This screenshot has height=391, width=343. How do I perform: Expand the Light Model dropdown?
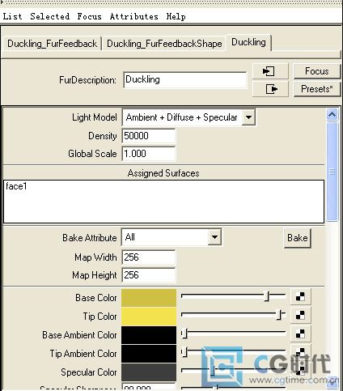tap(248, 117)
